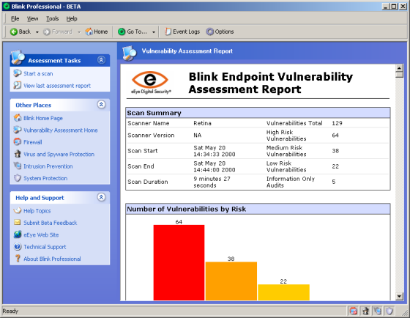Screen dimensions: 410x318
Task: Click the shield status bar icon
Action: [x=389, y=311]
